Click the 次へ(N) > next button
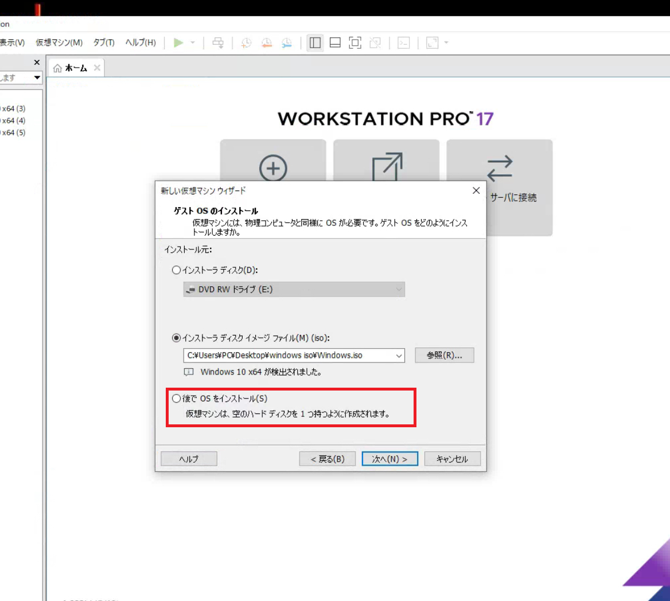670x601 pixels. click(389, 459)
